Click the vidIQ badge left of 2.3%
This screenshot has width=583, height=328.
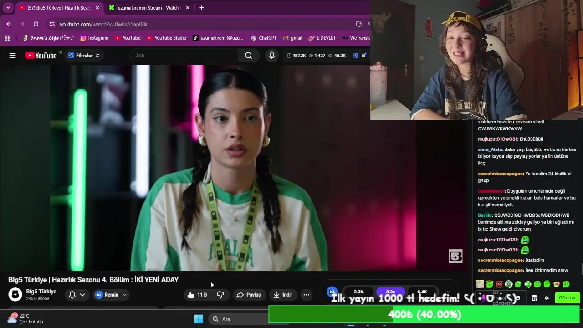[x=332, y=292]
